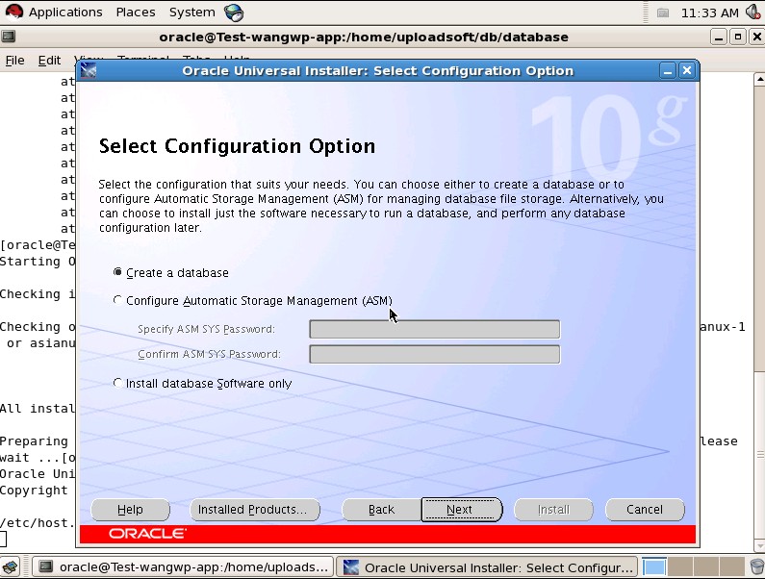Open the Places menu
The image size is (765, 579).
click(136, 13)
